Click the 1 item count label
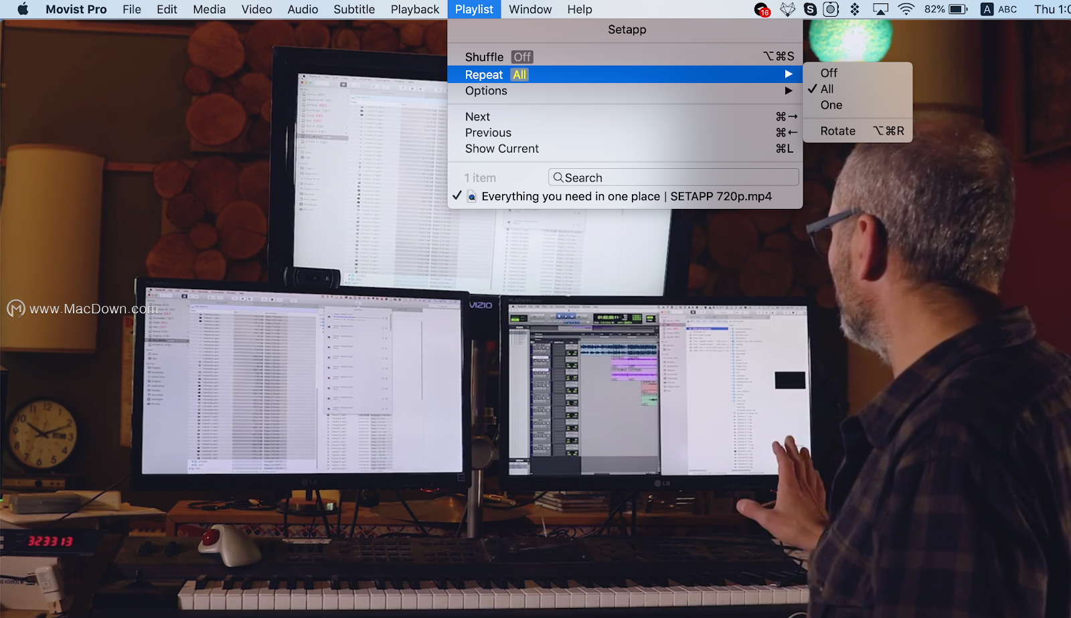 pos(480,178)
